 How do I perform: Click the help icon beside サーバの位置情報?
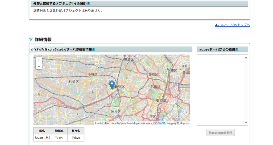pyautogui.click(x=94, y=49)
